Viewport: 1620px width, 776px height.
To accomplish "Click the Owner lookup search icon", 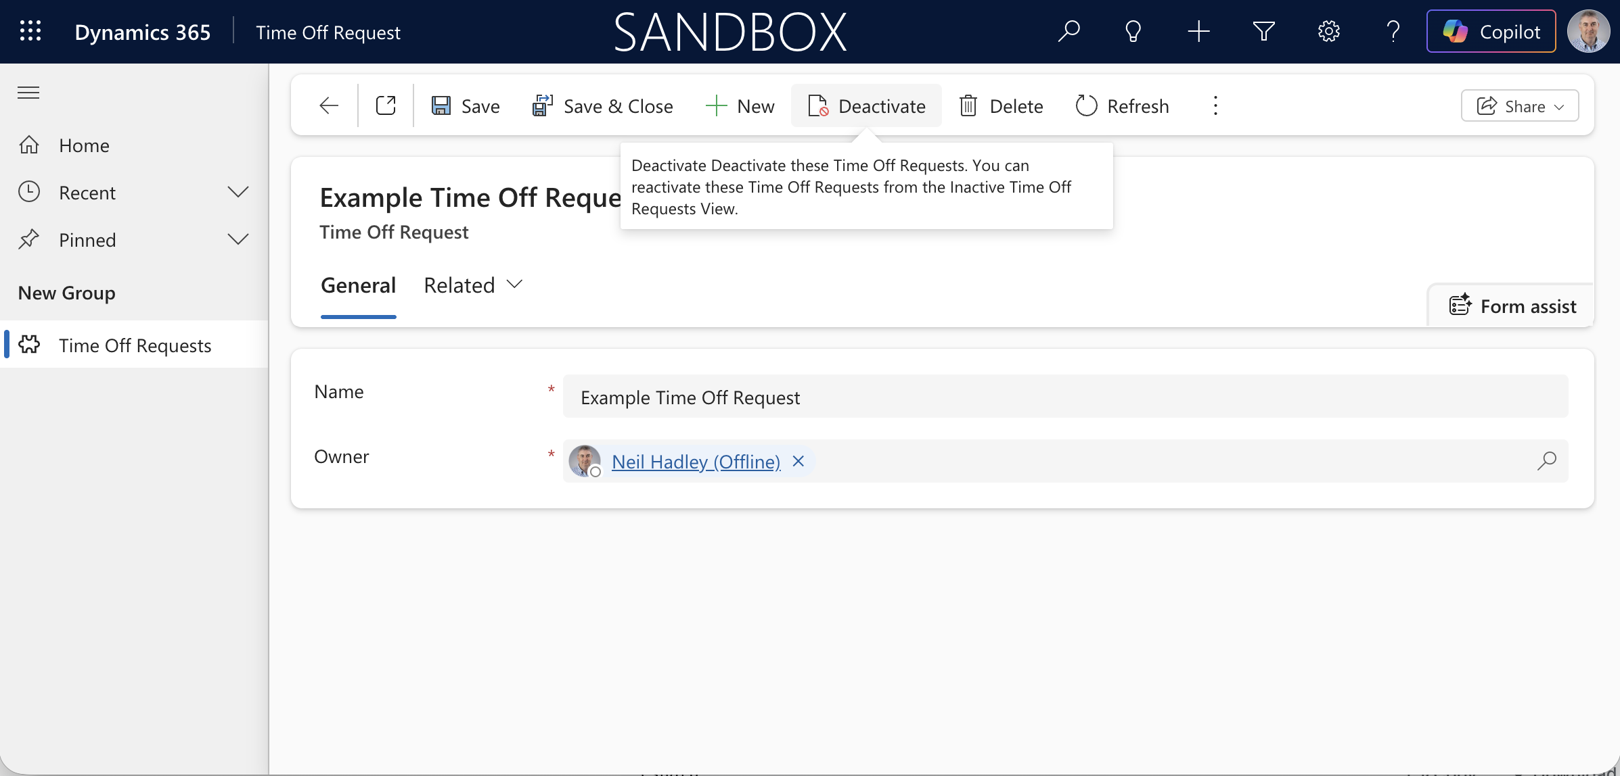I will pyautogui.click(x=1546, y=461).
